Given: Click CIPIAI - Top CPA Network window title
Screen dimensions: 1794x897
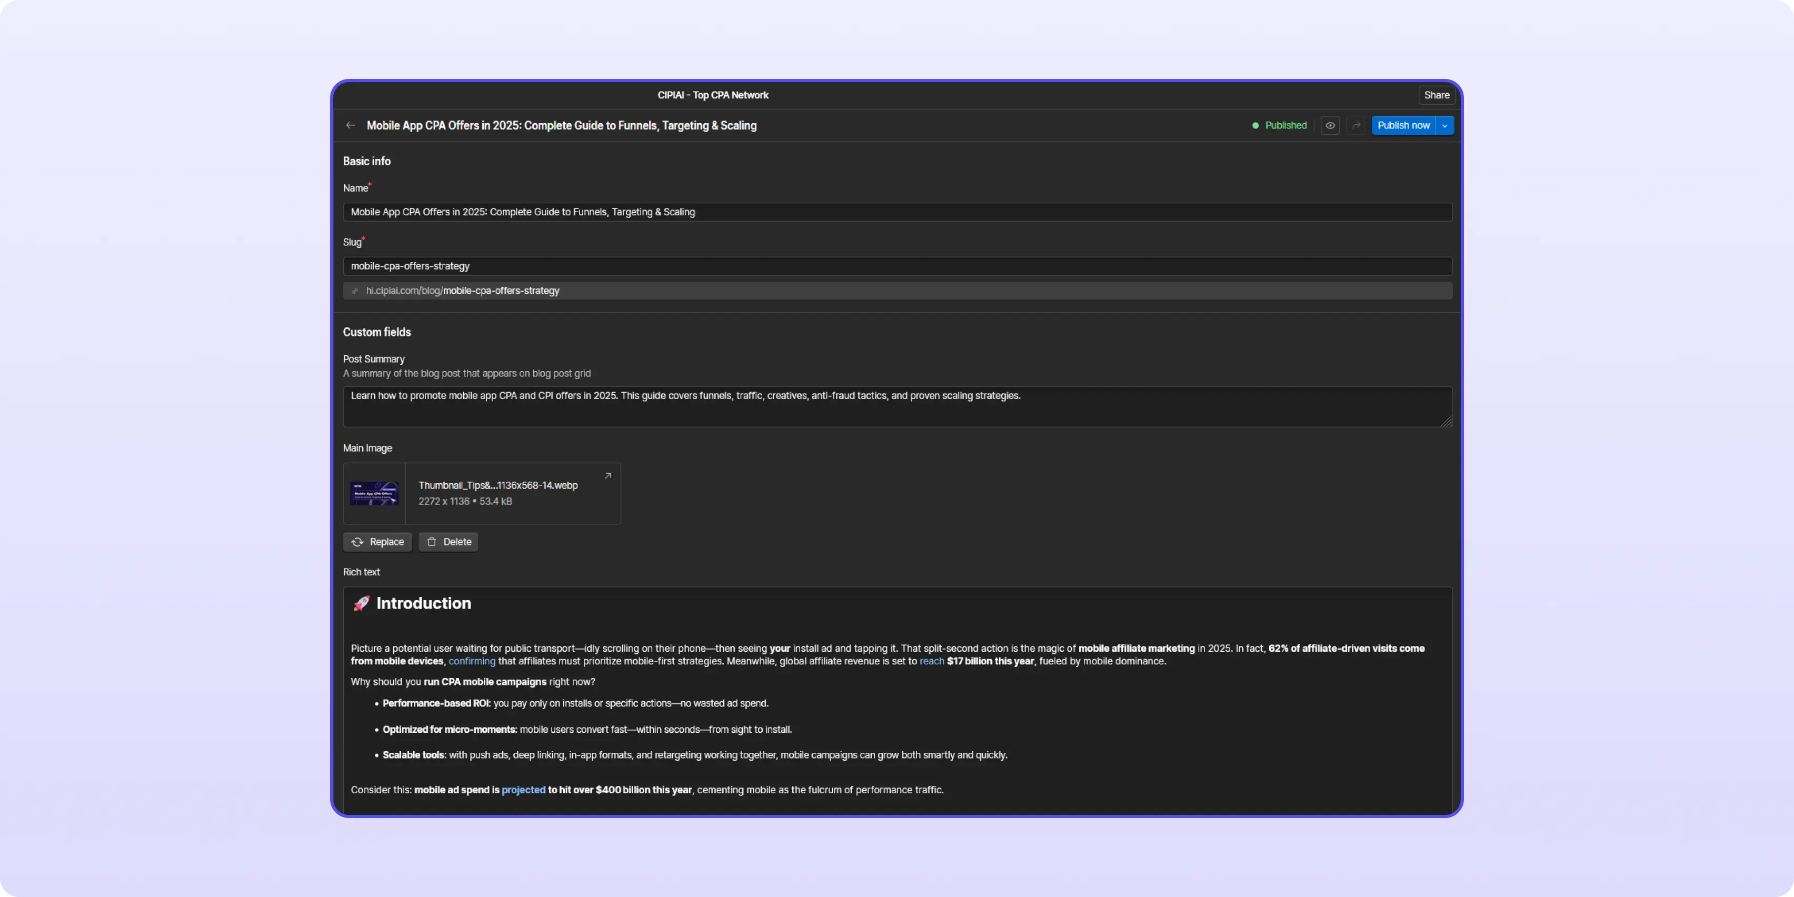Looking at the screenshot, I should click(713, 95).
